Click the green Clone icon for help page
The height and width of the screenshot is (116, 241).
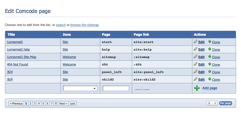(x=210, y=49)
